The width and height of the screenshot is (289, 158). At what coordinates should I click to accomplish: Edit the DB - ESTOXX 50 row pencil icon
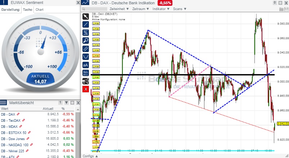[x=29, y=133]
